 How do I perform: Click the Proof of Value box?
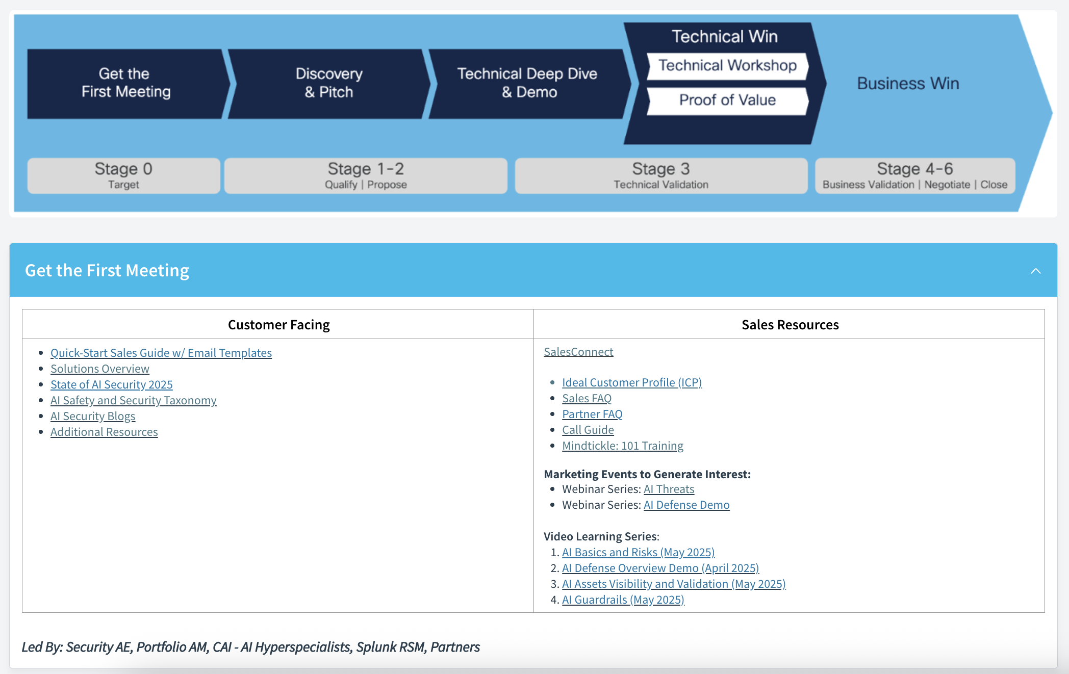click(x=727, y=100)
